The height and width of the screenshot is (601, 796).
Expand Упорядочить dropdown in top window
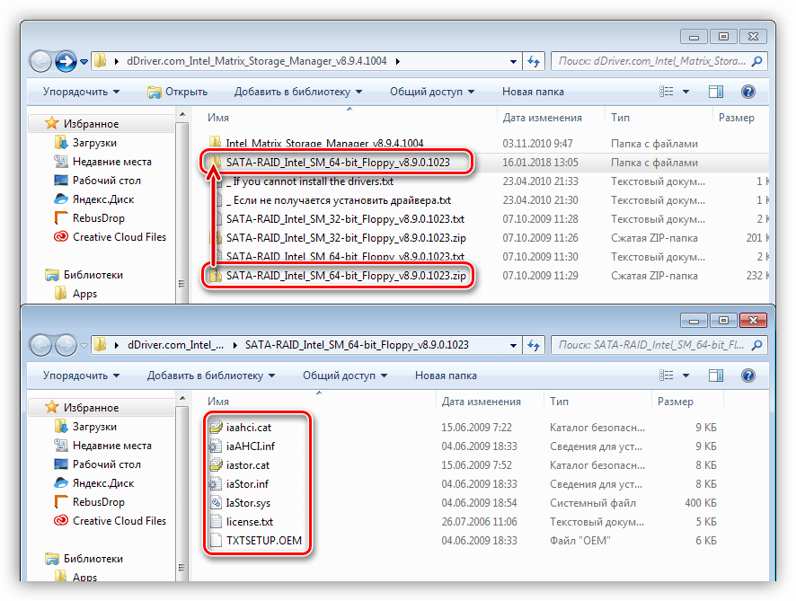tap(82, 92)
